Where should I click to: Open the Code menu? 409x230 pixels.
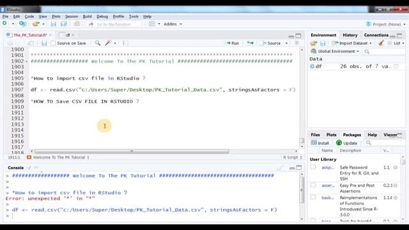coord(29,16)
